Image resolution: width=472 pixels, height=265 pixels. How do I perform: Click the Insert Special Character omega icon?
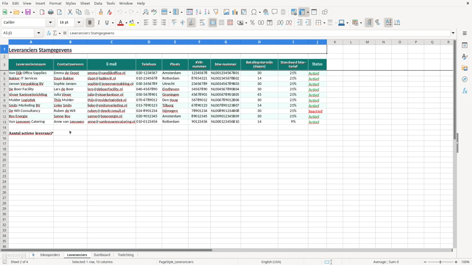coord(254,12)
